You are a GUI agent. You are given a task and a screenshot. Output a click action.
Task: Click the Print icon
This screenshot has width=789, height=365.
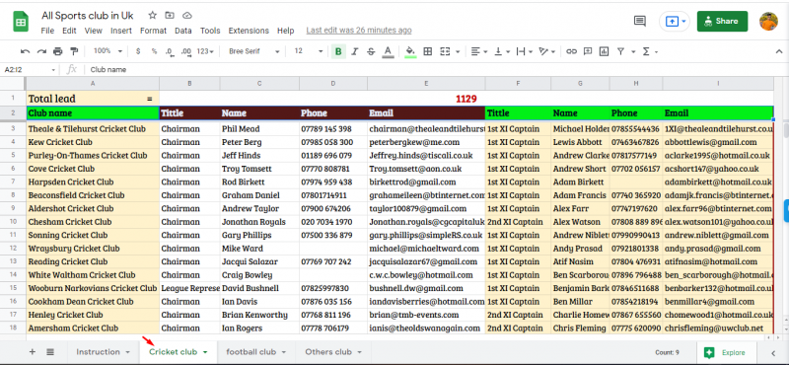click(58, 51)
